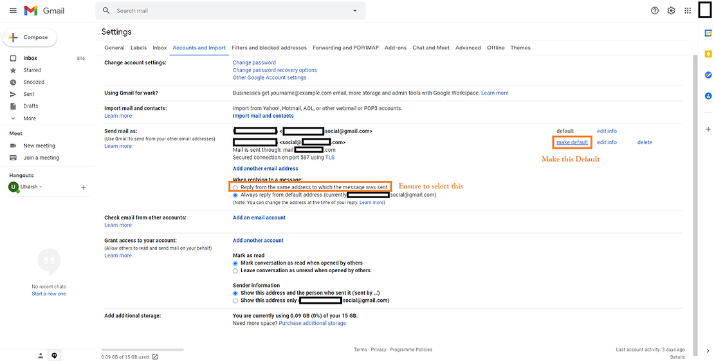Select Reply from the same address option
The width and height of the screenshot is (714, 361).
235,187
